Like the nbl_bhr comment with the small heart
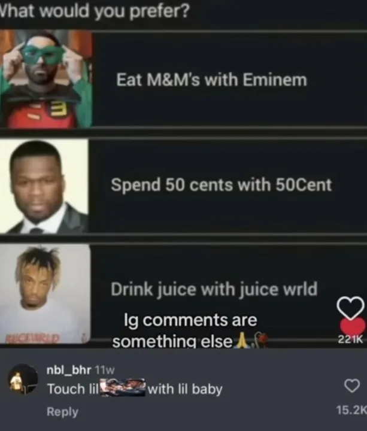This screenshot has height=431, width=367. click(x=352, y=386)
